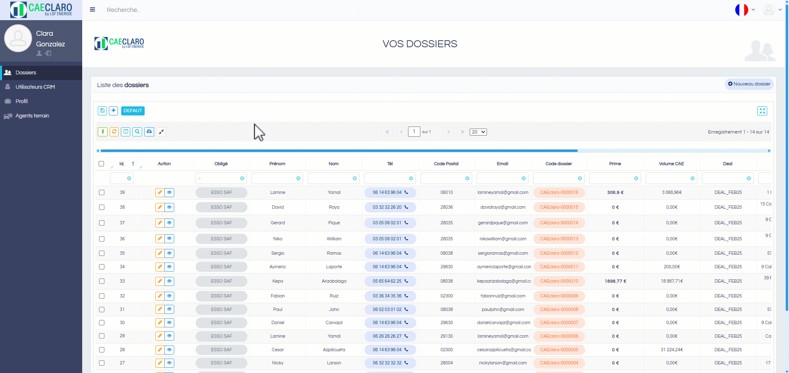Click the green lightning bolt icon
This screenshot has height=373, width=789.
coord(102,131)
